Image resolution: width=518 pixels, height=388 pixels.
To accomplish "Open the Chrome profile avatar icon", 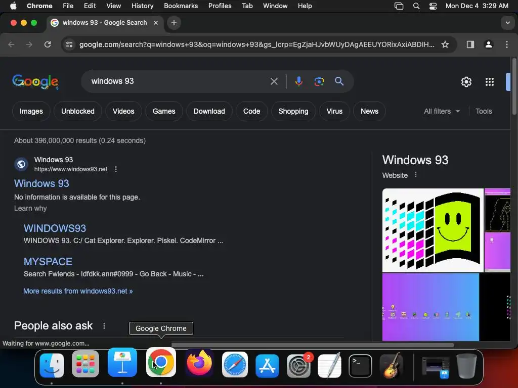I will click(489, 44).
